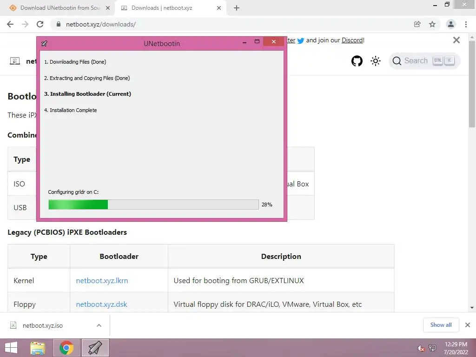Click Show all downloads button
Image resolution: width=476 pixels, height=357 pixels.
point(441,325)
